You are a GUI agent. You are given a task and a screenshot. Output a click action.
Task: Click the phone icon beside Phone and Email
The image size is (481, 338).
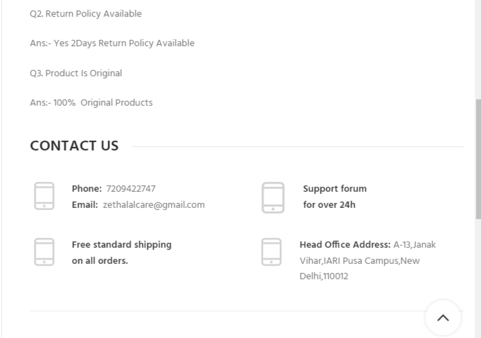click(44, 196)
